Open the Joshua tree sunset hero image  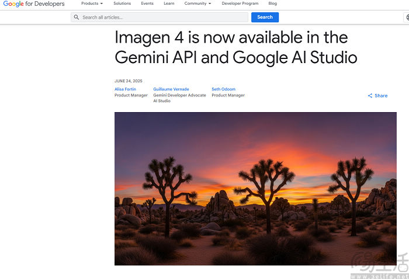pos(256,189)
